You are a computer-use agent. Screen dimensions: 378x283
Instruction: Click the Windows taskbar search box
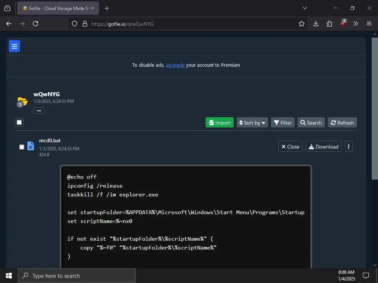click(x=77, y=276)
